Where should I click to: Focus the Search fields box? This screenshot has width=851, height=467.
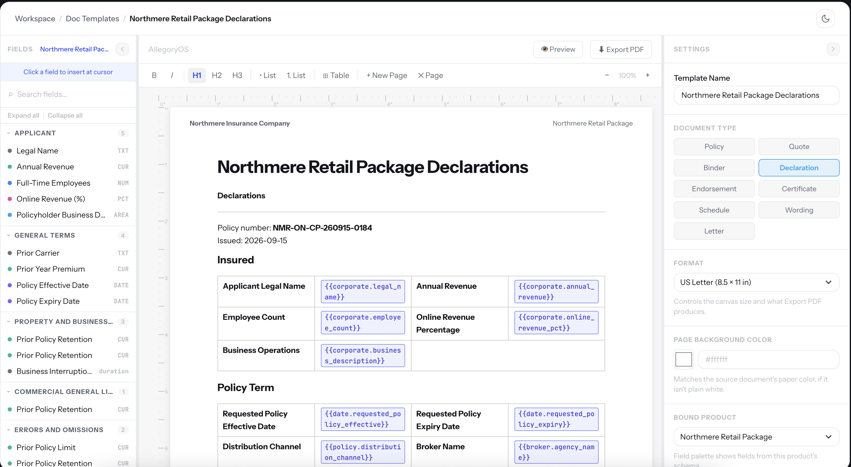[x=68, y=95]
